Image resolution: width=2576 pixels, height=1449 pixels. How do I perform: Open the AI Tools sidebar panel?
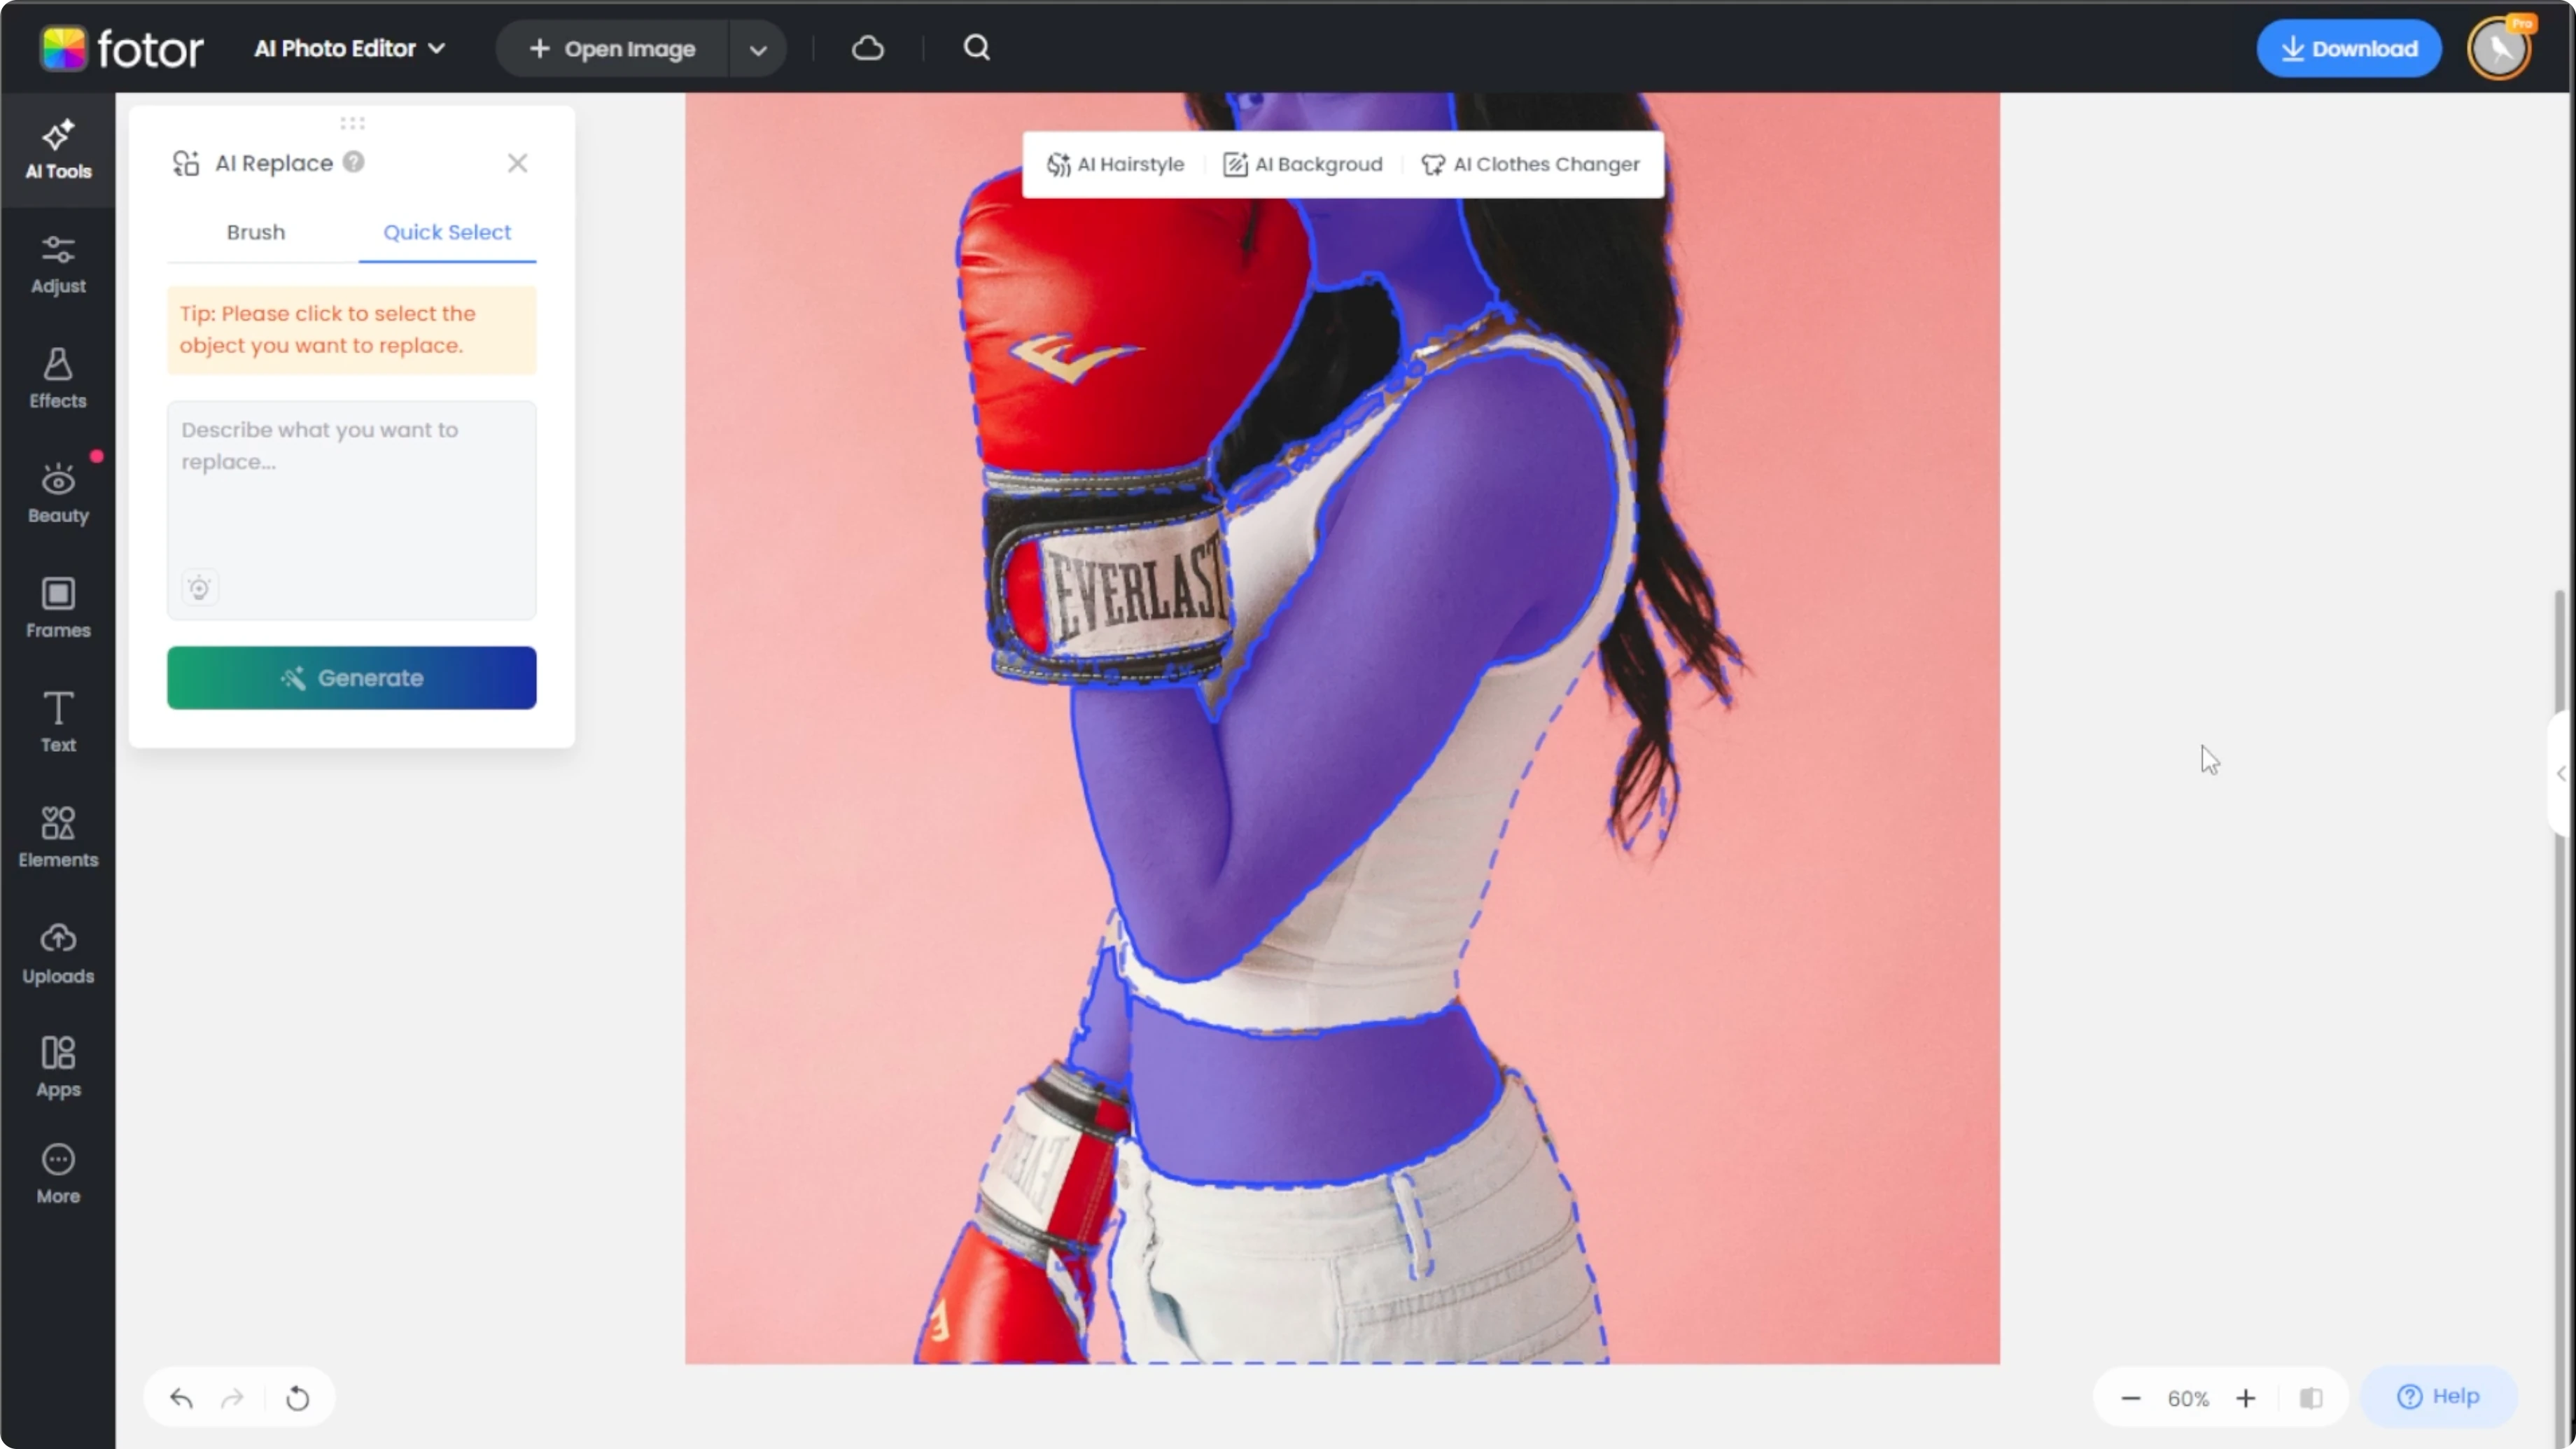click(x=58, y=150)
